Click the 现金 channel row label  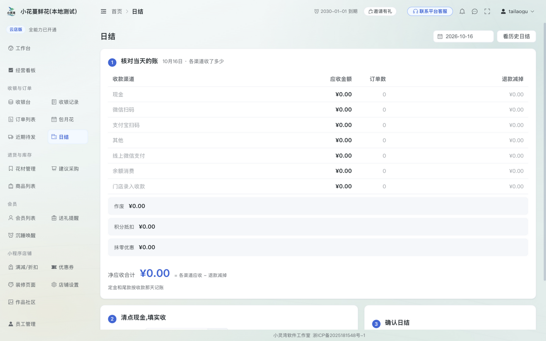click(118, 94)
